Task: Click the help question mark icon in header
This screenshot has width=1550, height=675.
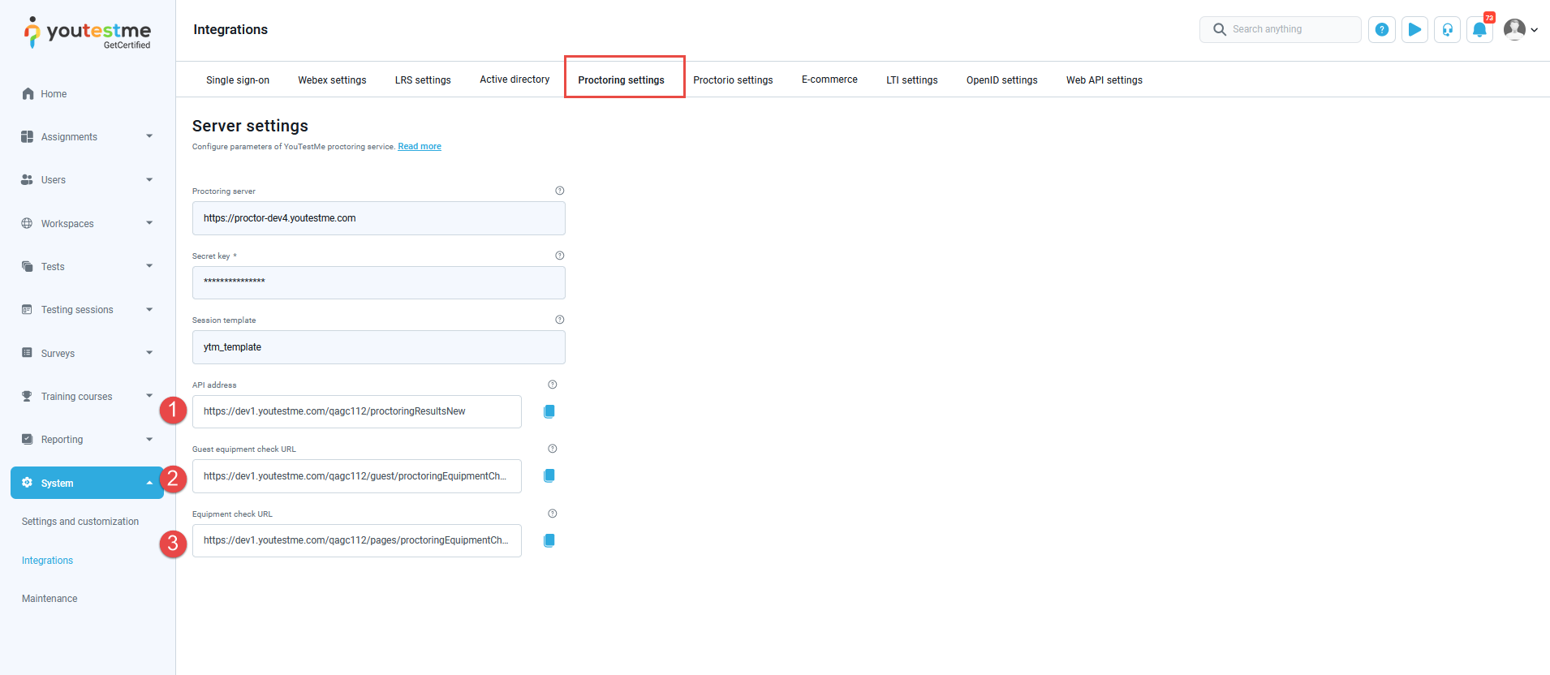Action: point(1382,30)
